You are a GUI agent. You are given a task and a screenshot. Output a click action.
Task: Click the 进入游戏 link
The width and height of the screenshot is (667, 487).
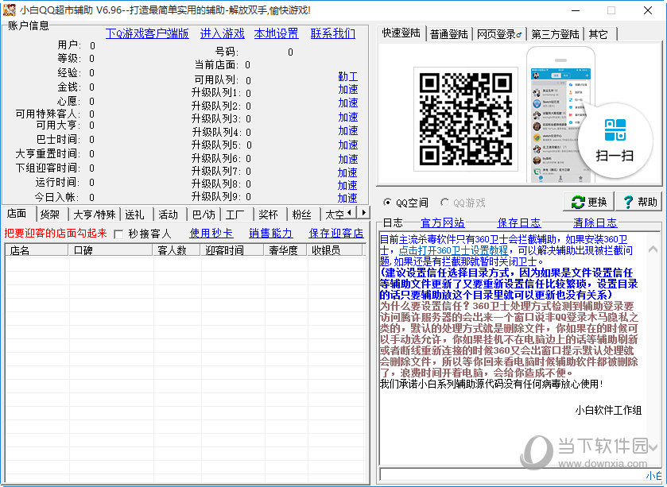point(222,33)
